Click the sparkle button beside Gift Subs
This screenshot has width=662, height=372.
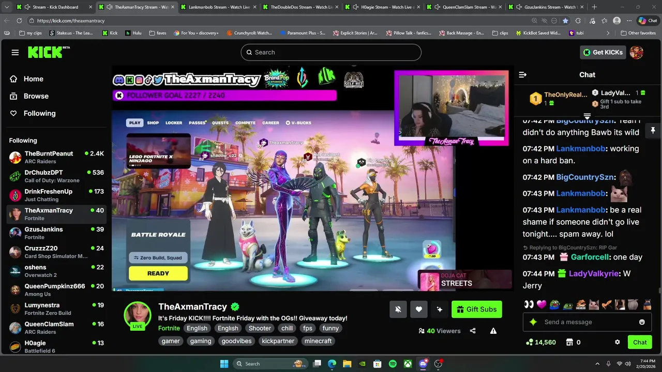(x=440, y=309)
